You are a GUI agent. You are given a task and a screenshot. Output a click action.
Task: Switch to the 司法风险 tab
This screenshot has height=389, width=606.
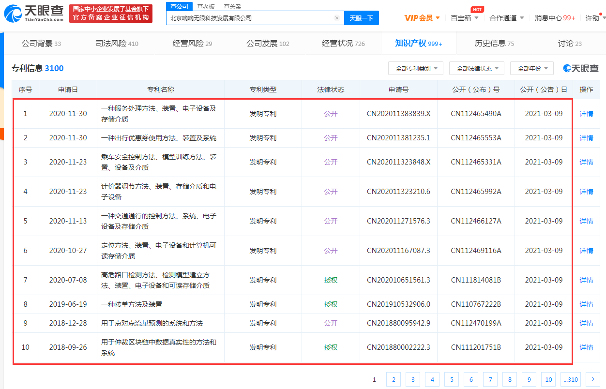tap(117, 44)
